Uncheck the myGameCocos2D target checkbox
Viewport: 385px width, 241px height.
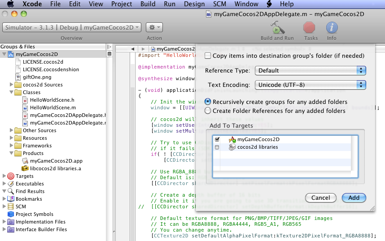pos(217,139)
